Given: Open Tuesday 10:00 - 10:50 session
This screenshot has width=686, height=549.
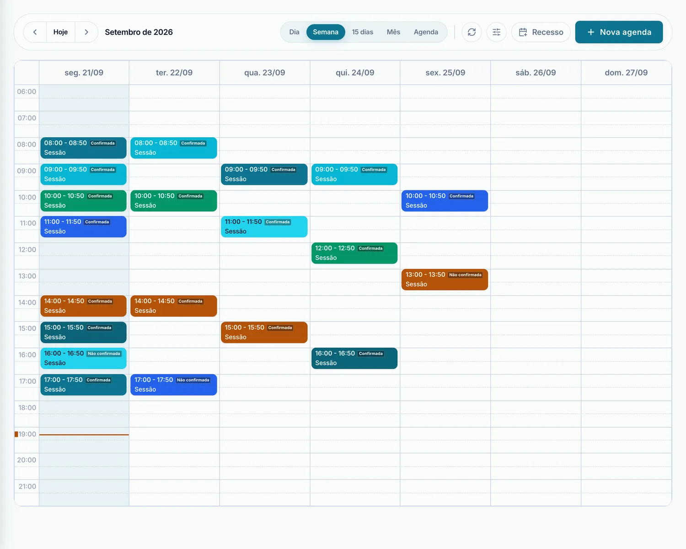Looking at the screenshot, I should point(174,201).
